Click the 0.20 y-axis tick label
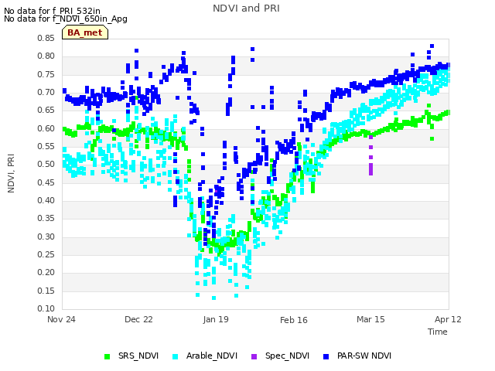The width and height of the screenshot is (495, 371). click(x=46, y=273)
